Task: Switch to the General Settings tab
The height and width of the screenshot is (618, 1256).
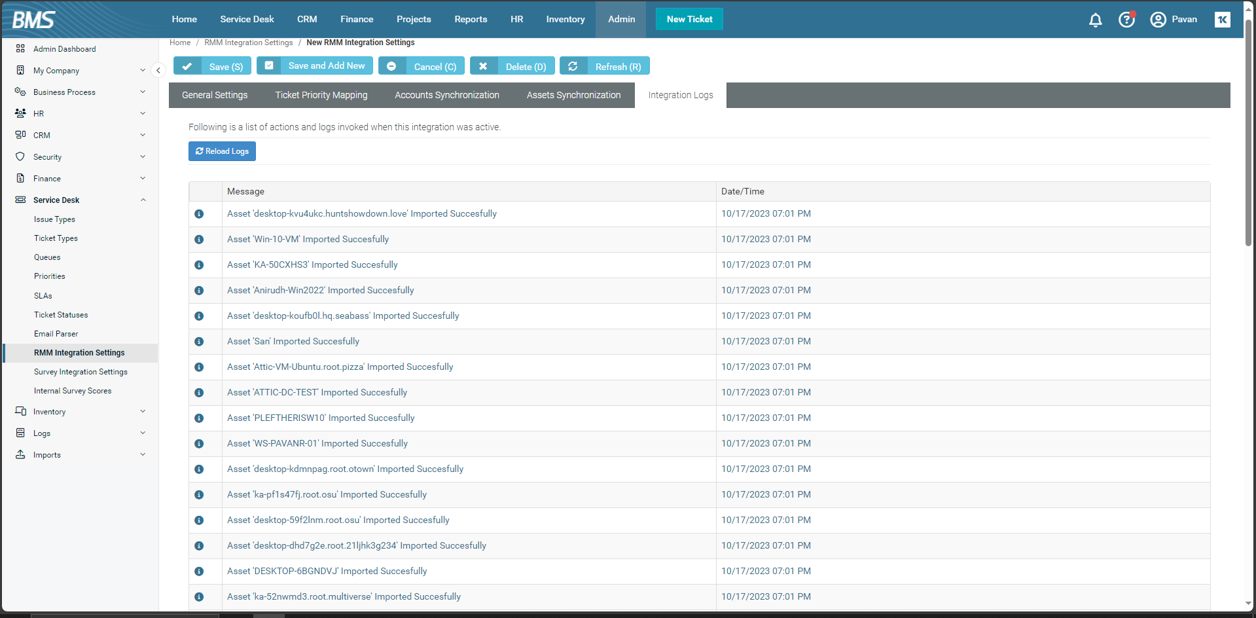Action: pyautogui.click(x=215, y=95)
